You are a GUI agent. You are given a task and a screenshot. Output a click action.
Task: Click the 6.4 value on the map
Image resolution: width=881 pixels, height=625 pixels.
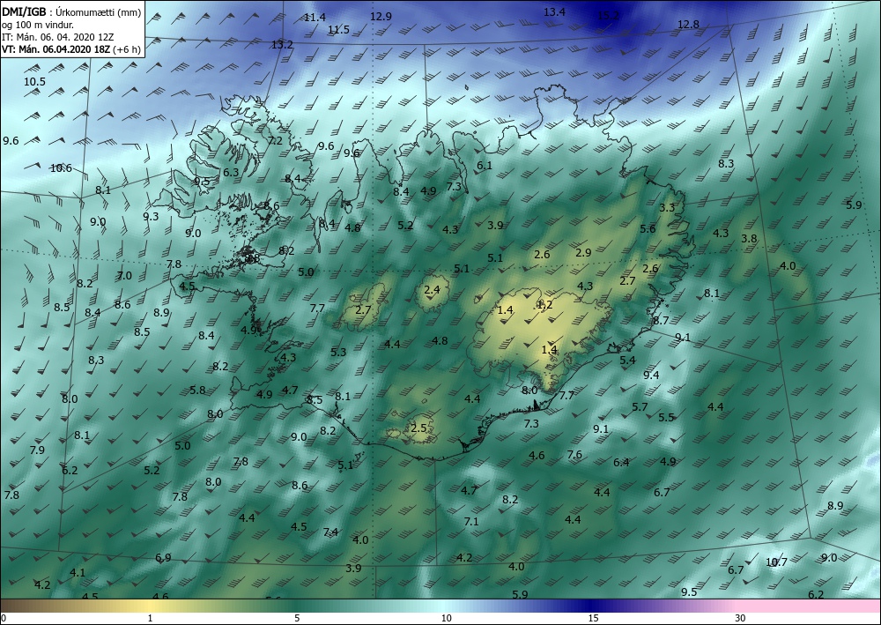621,462
